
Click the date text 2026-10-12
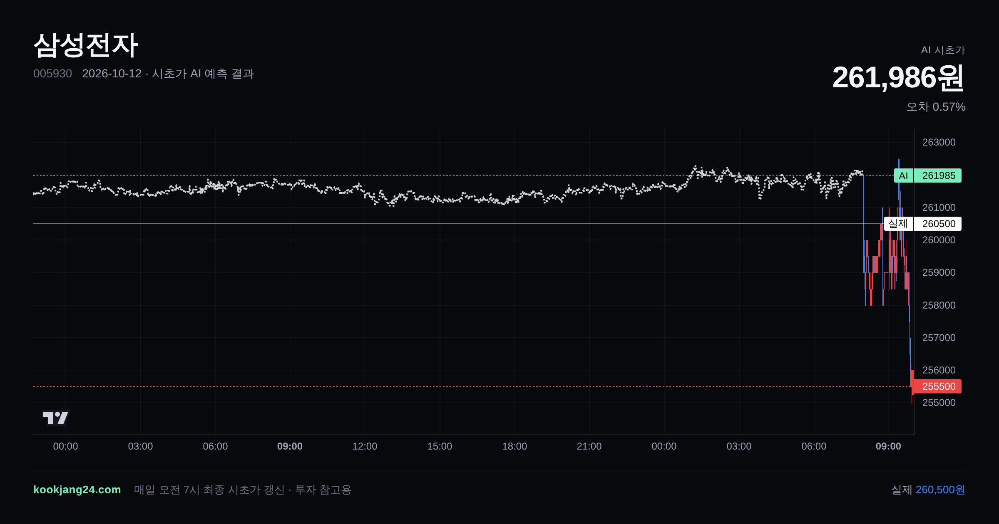[x=112, y=74]
